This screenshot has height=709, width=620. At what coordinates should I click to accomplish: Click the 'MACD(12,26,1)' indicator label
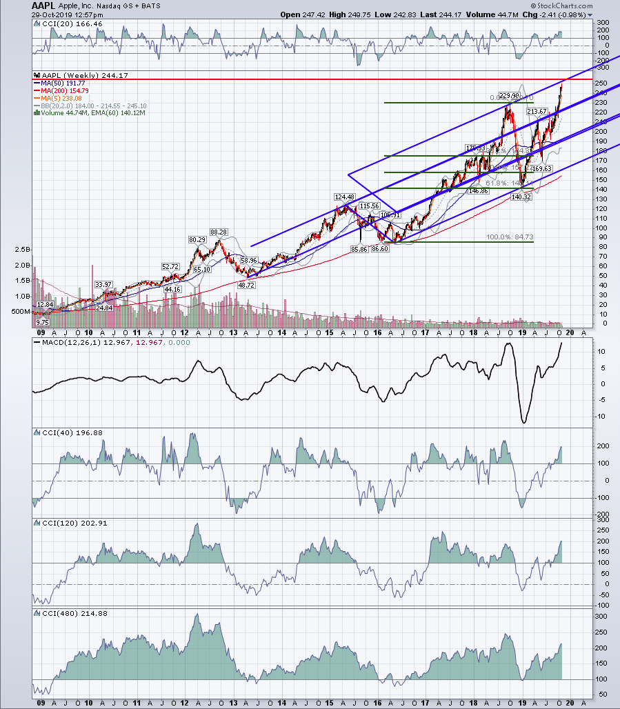(x=72, y=343)
